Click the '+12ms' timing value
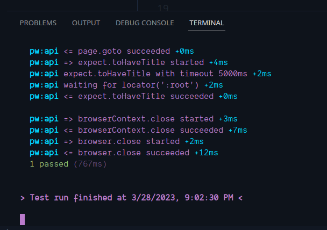 [x=206, y=153]
